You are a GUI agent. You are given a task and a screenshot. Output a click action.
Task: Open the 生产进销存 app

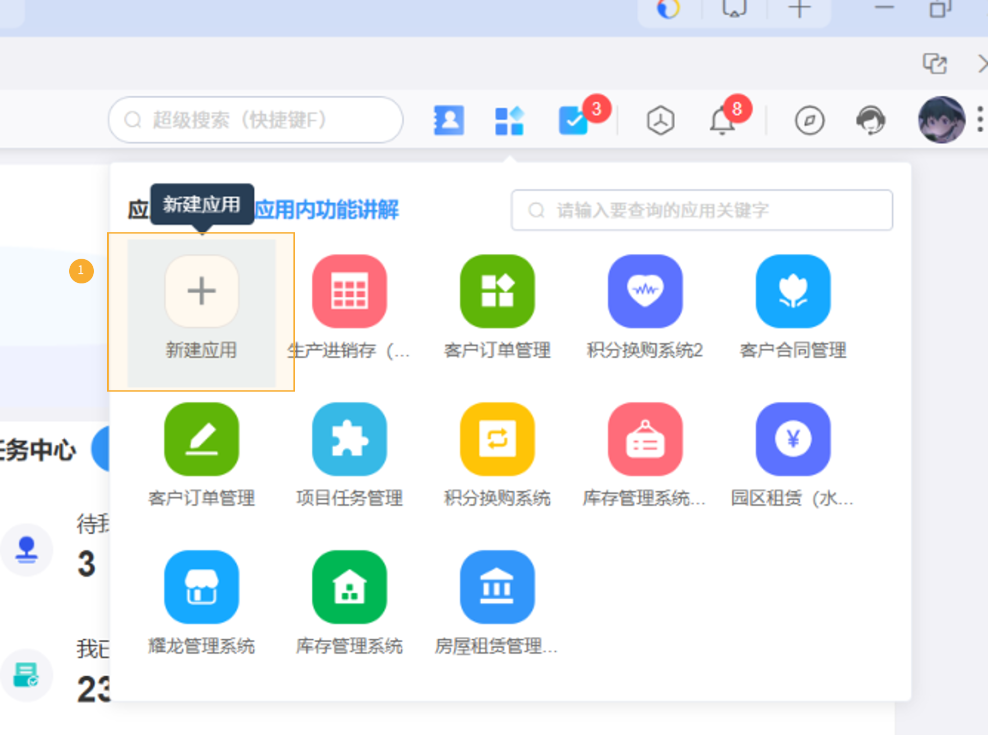click(x=349, y=291)
